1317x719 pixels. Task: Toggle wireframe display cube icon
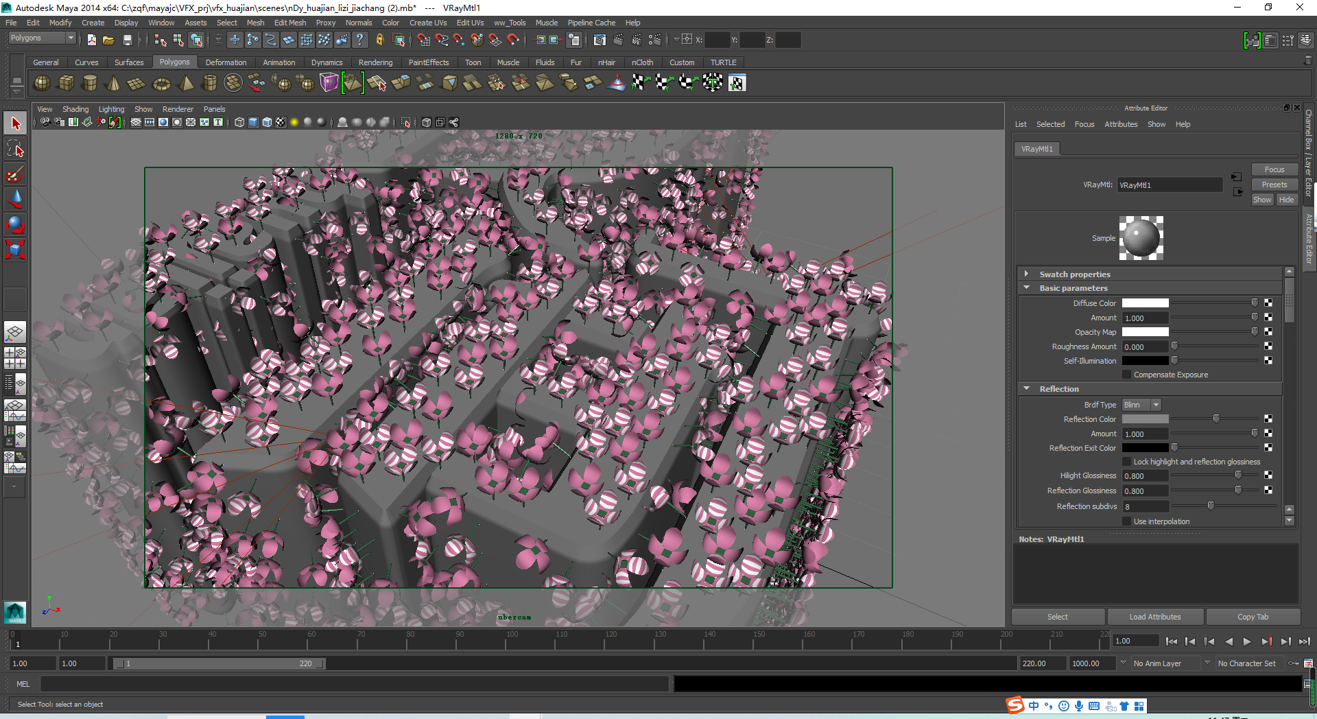[239, 122]
